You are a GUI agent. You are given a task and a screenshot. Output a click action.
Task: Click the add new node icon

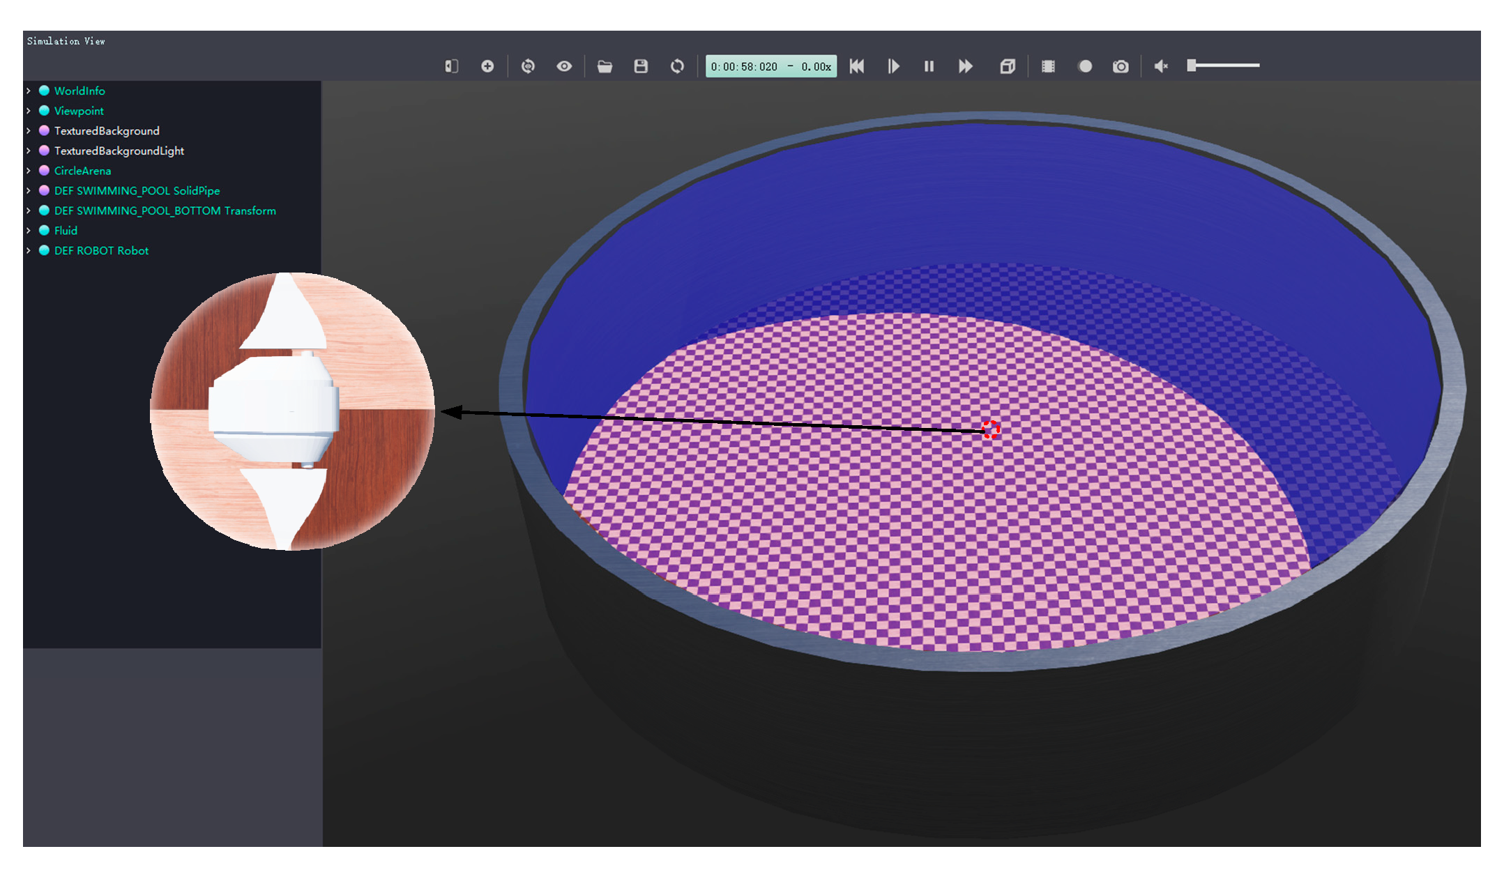[x=487, y=66]
